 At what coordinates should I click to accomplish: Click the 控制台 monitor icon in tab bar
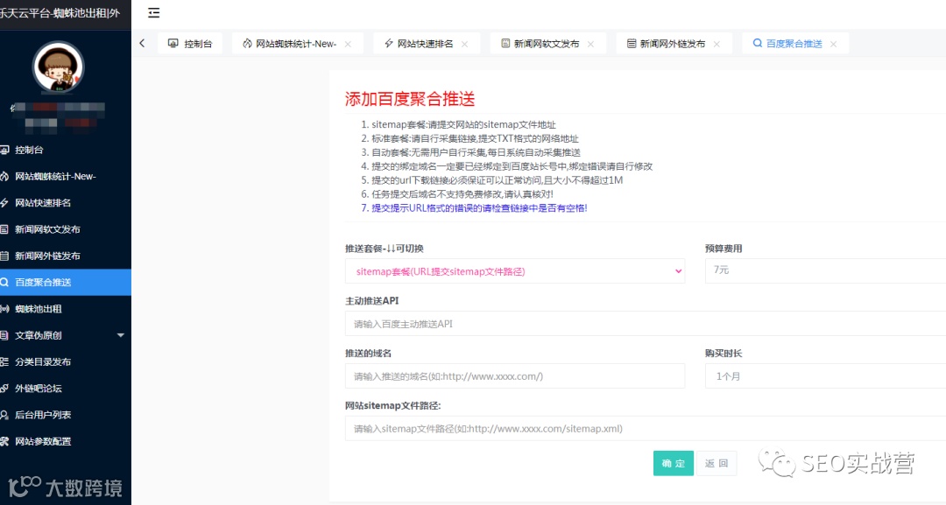pyautogui.click(x=173, y=44)
